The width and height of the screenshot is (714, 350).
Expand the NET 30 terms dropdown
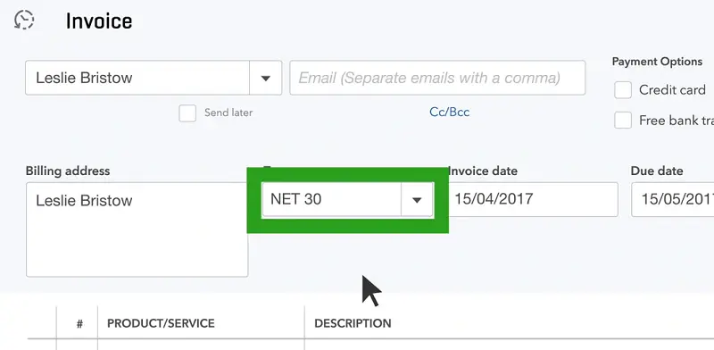pos(417,200)
